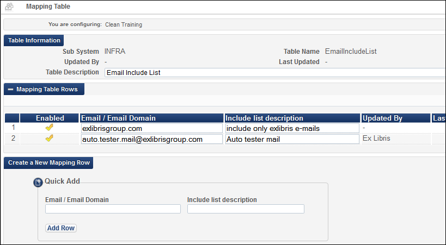Toggle enabled checkmark for row 2
The width and height of the screenshot is (446, 245).
49,139
